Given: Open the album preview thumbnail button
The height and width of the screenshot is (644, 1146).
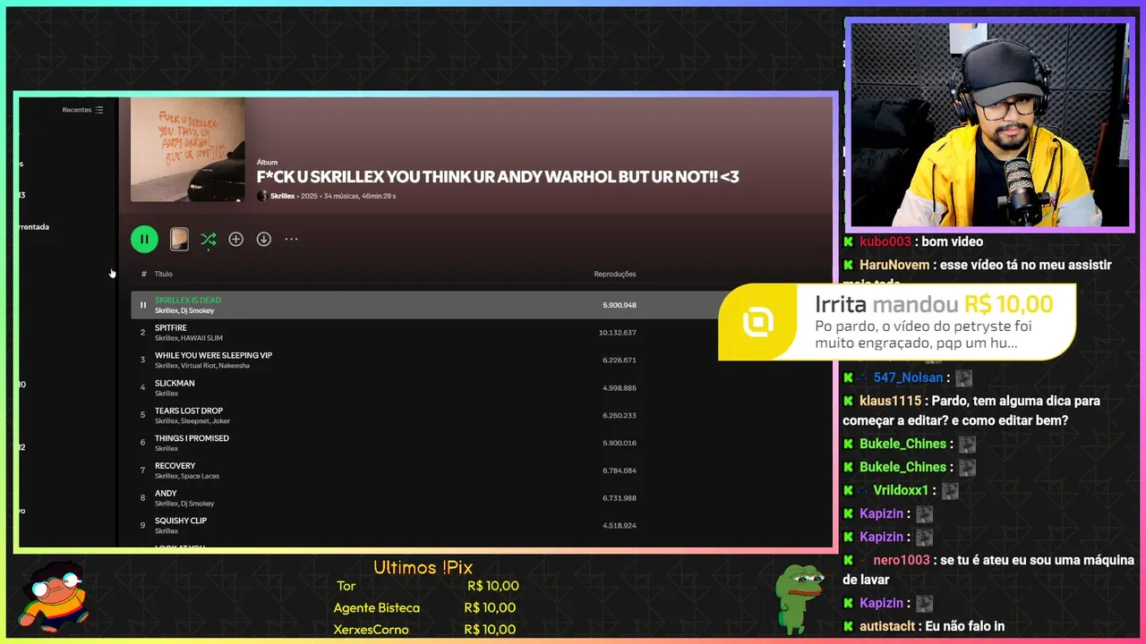Looking at the screenshot, I should [179, 239].
